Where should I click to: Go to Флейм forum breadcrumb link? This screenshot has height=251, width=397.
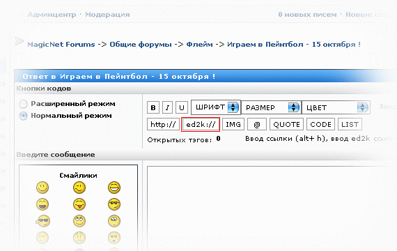199,45
